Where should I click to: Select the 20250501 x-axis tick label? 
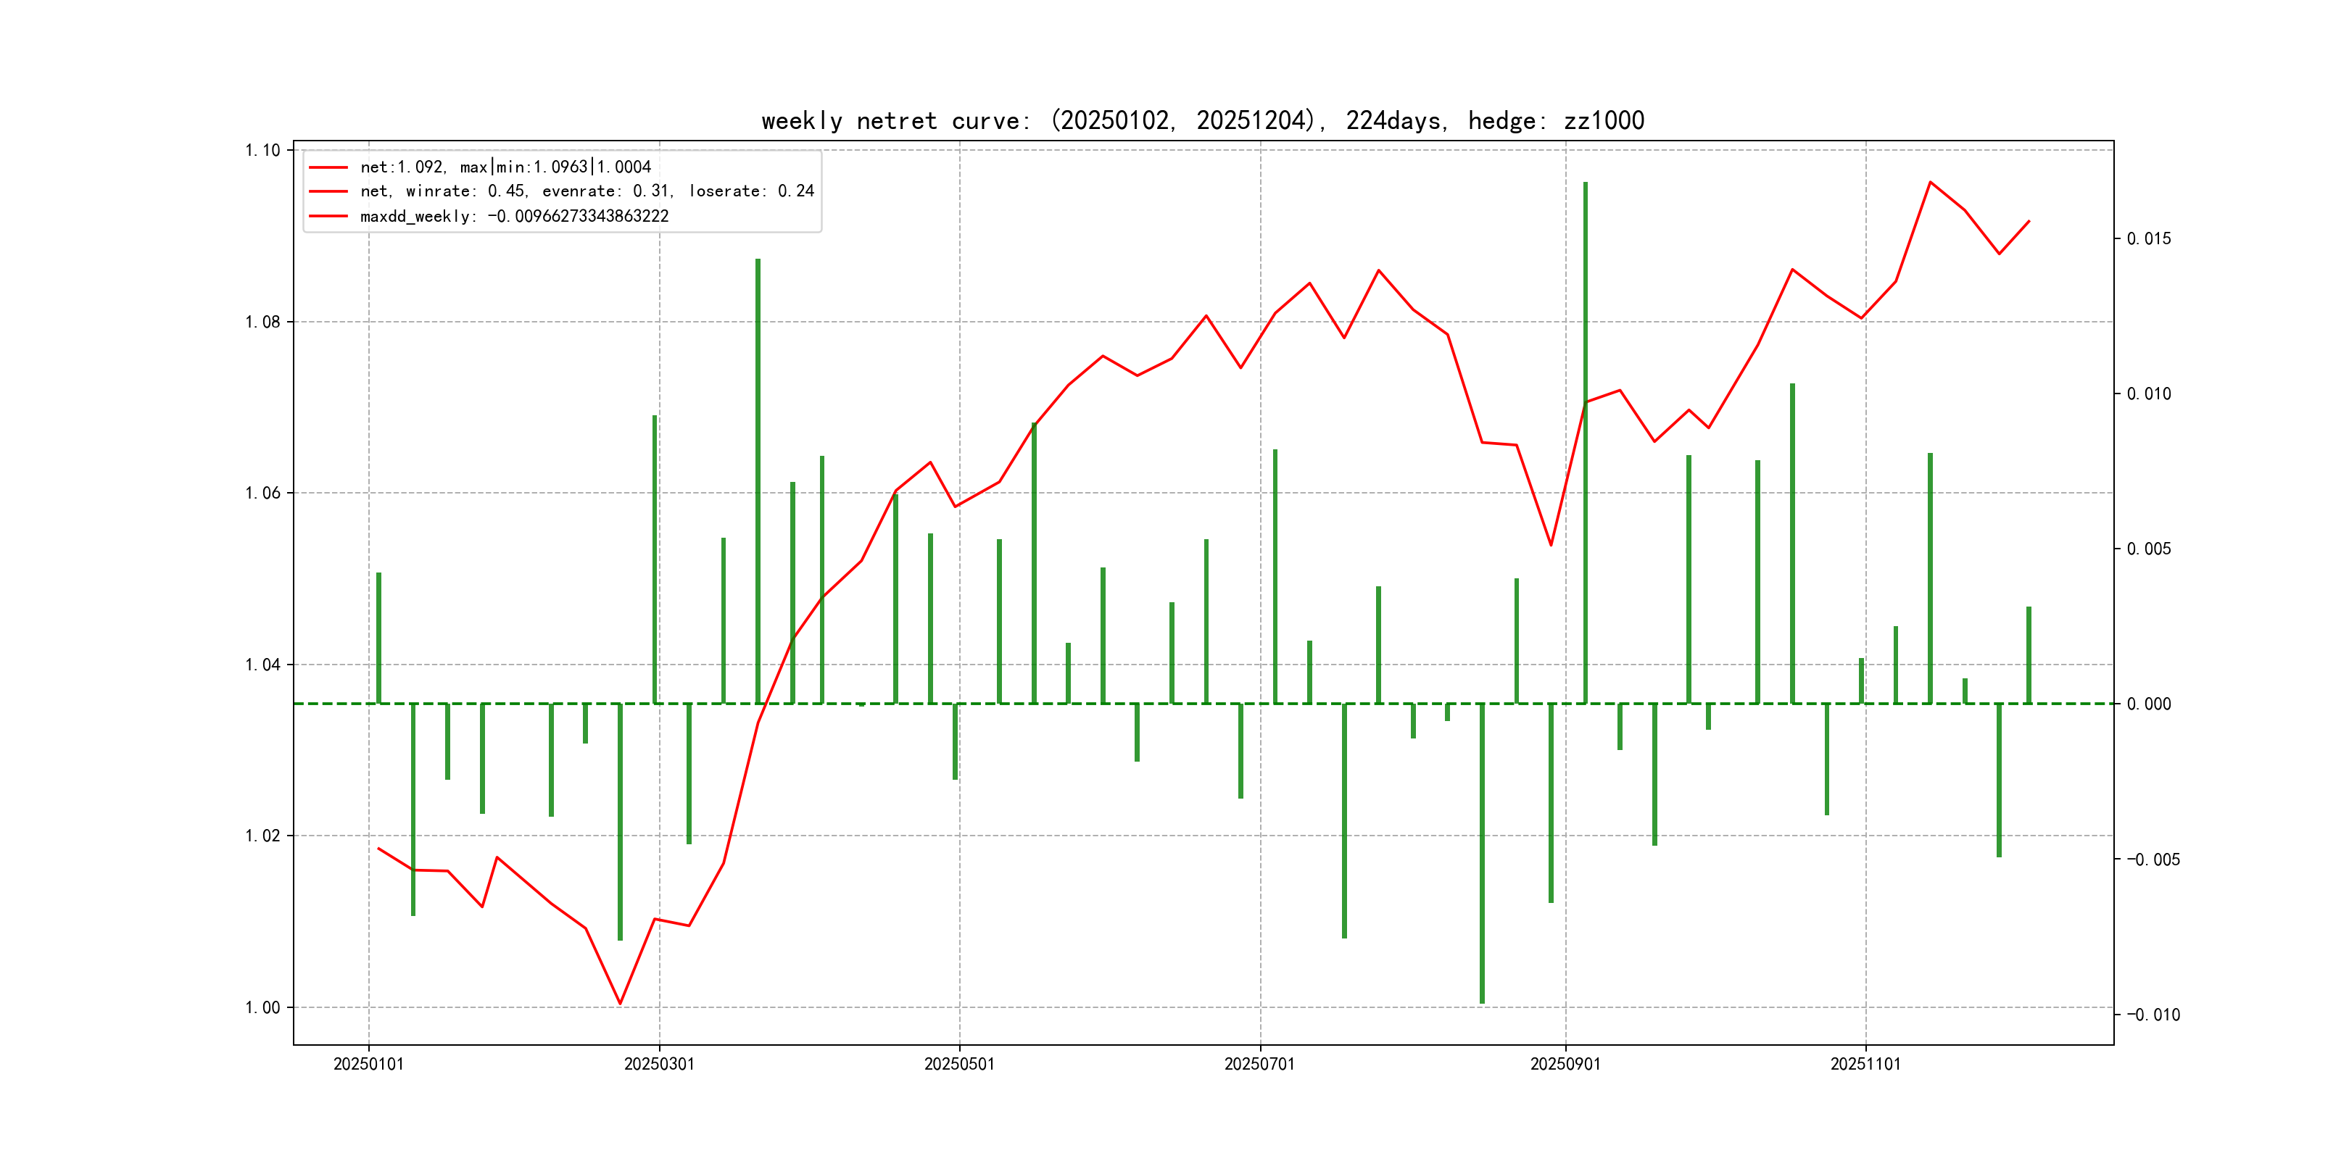point(959,1064)
